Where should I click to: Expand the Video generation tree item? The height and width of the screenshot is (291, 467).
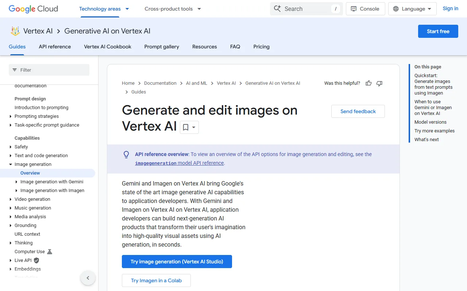[11, 199]
